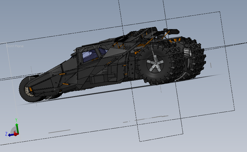Click the blue Z axis of the orientation triad
Screen dimensions: 247x152
pyautogui.click(x=11, y=135)
